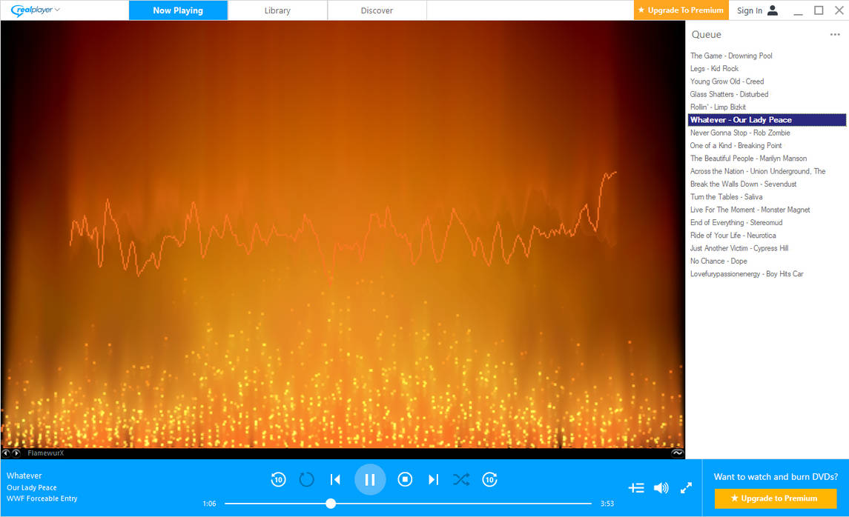Open the add-to-queue icon near the volume control
Image resolution: width=849 pixels, height=517 pixels.
click(636, 487)
